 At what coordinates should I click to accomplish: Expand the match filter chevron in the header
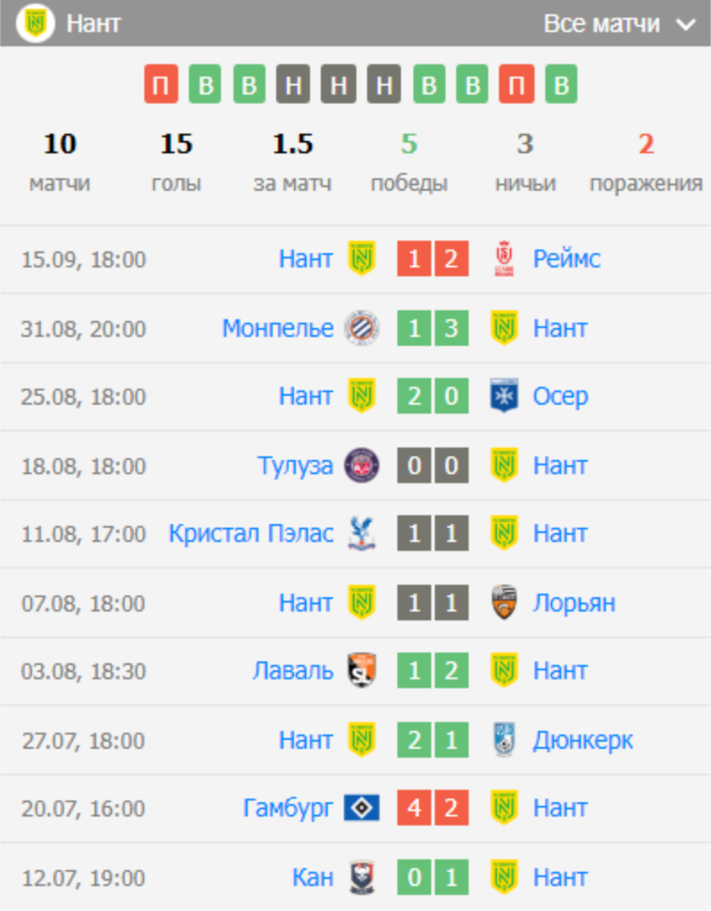pyautogui.click(x=685, y=24)
